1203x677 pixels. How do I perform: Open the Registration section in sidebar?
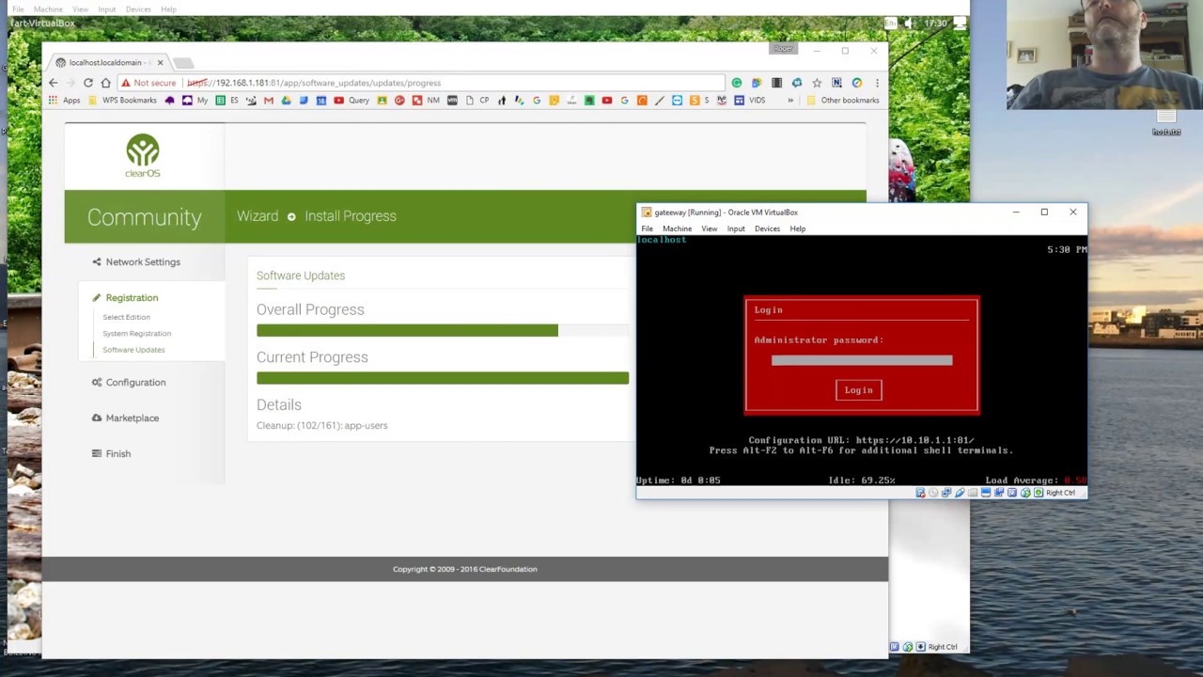[132, 298]
